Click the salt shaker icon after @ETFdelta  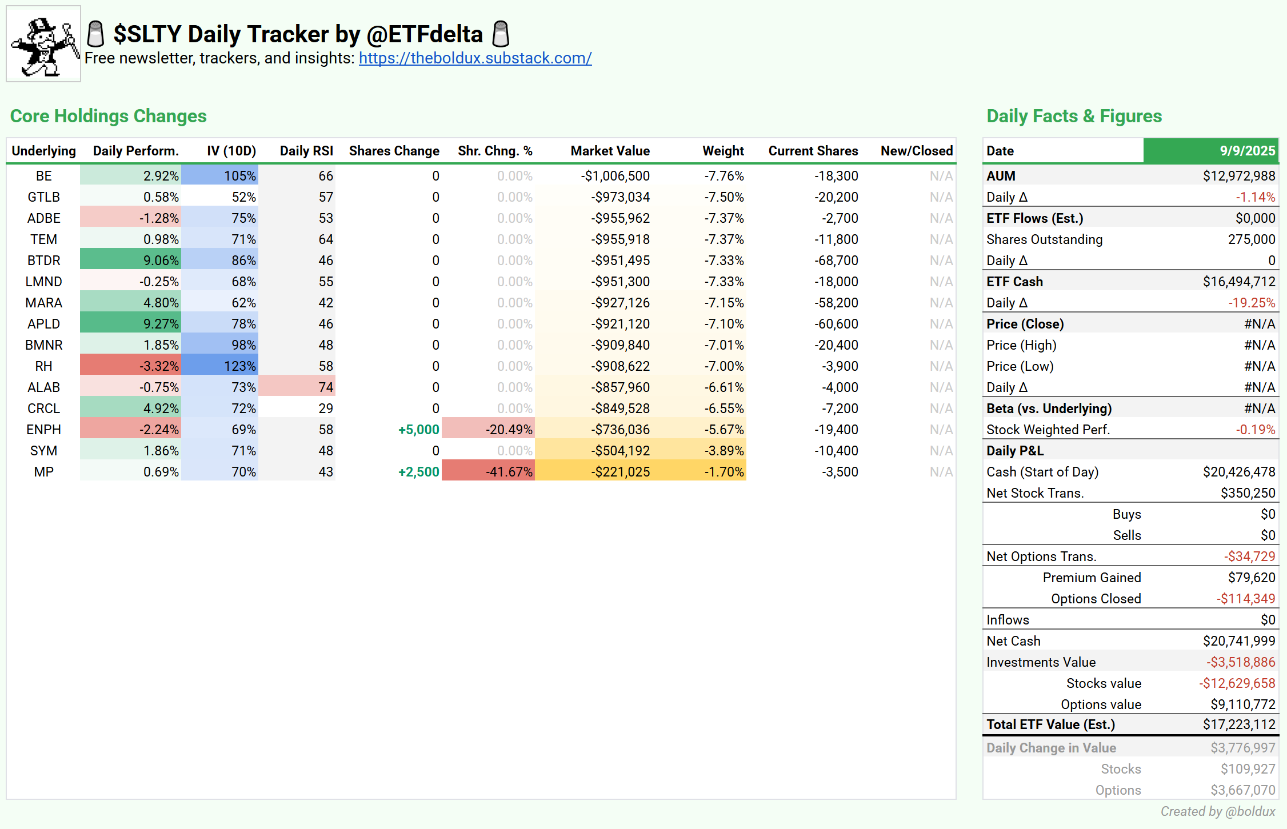tap(501, 34)
